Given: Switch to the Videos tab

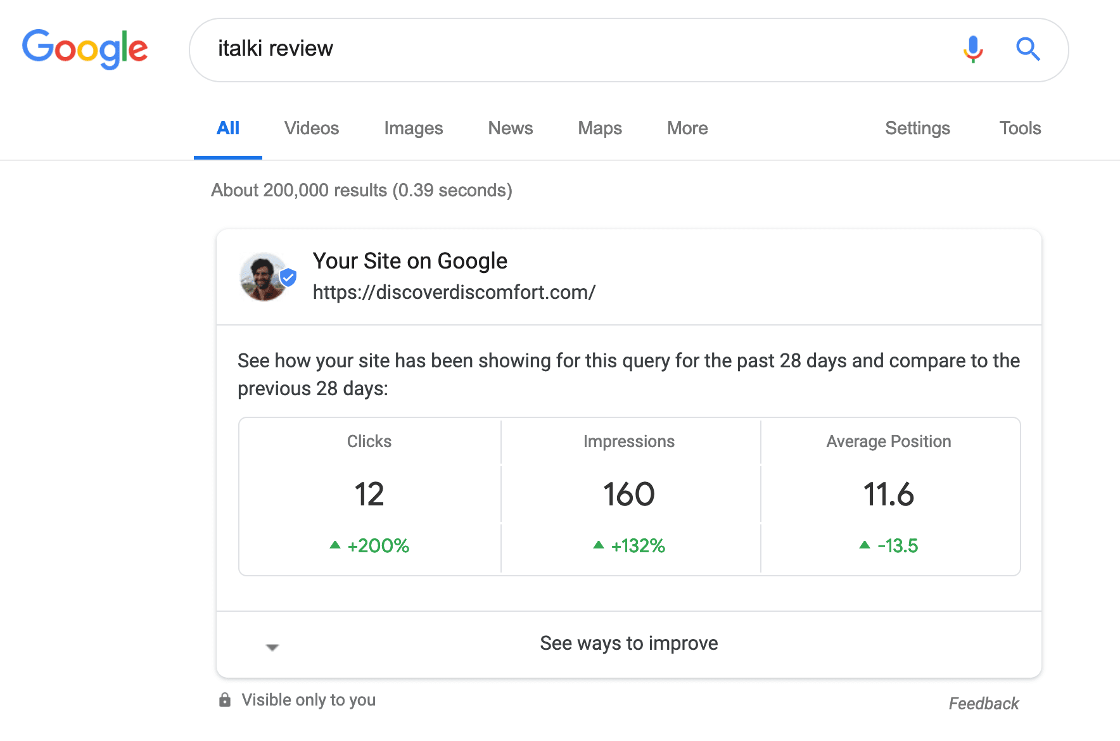Looking at the screenshot, I should click(312, 129).
